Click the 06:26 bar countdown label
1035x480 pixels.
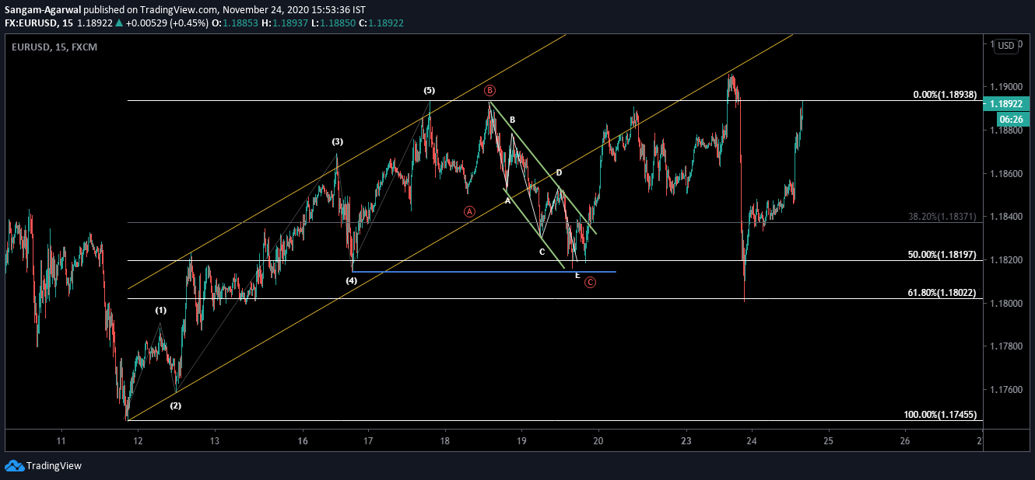tap(1012, 120)
